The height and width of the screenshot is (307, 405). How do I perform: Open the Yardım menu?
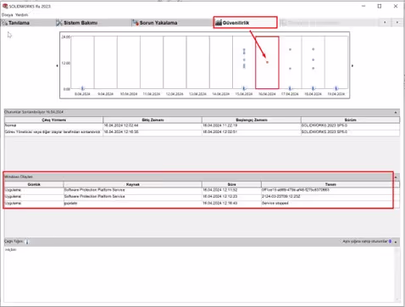pos(22,14)
